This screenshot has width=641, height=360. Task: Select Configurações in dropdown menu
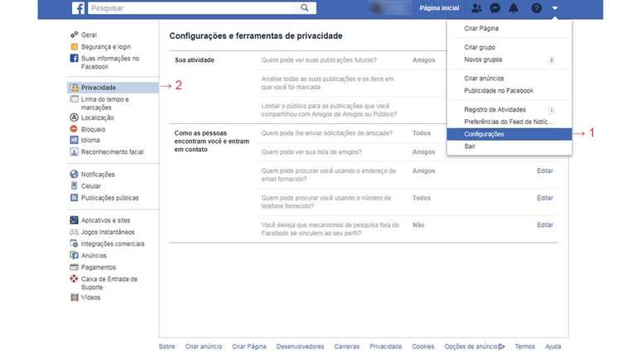coord(484,134)
